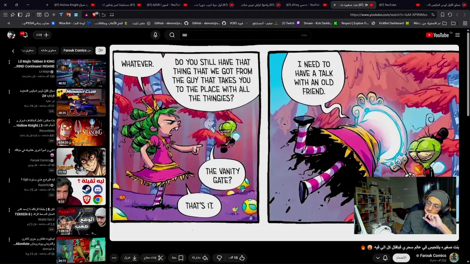Select the 'محتوى مشابه' filter chip
This screenshot has width=470, height=264.
48,50
